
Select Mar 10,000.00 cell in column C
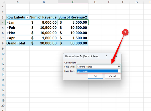(73, 33)
